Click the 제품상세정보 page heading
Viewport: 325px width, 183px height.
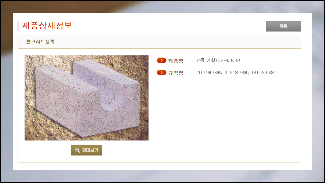coord(47,25)
